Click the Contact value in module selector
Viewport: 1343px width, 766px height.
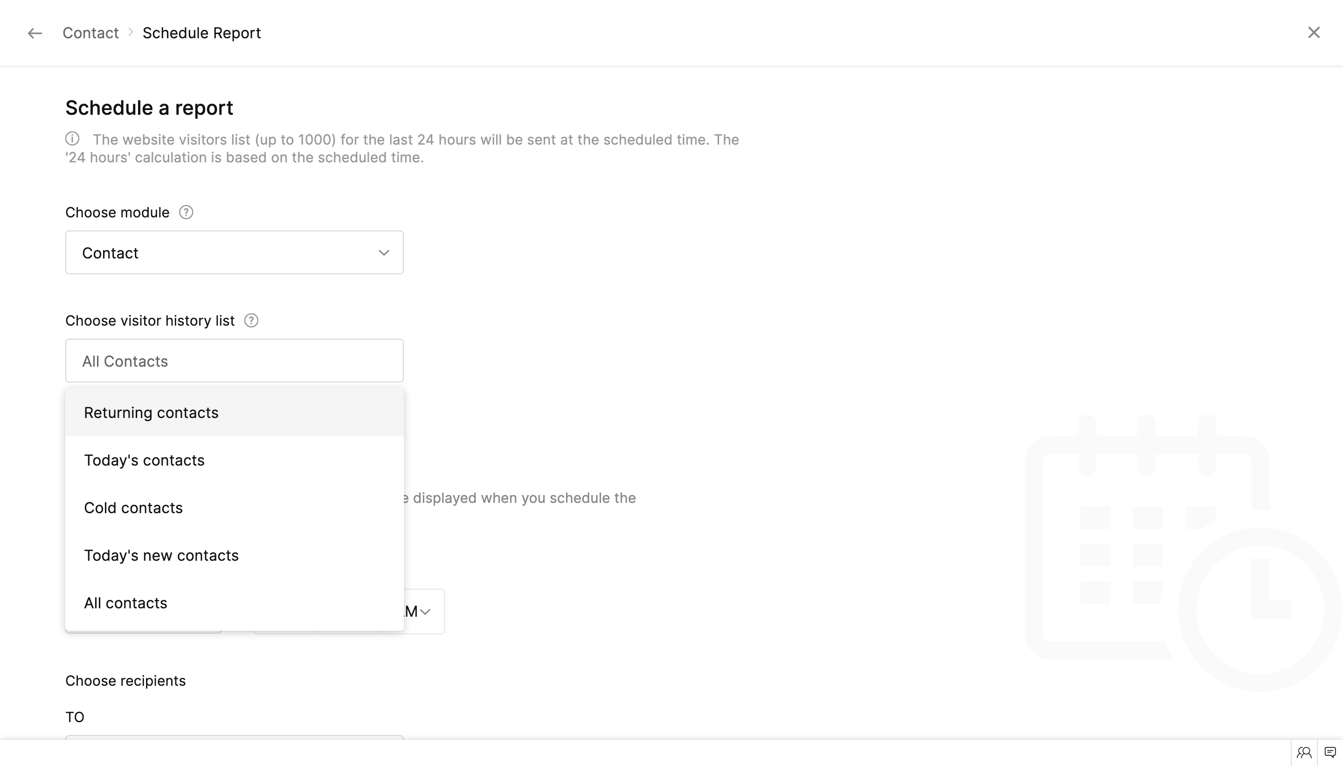point(111,253)
